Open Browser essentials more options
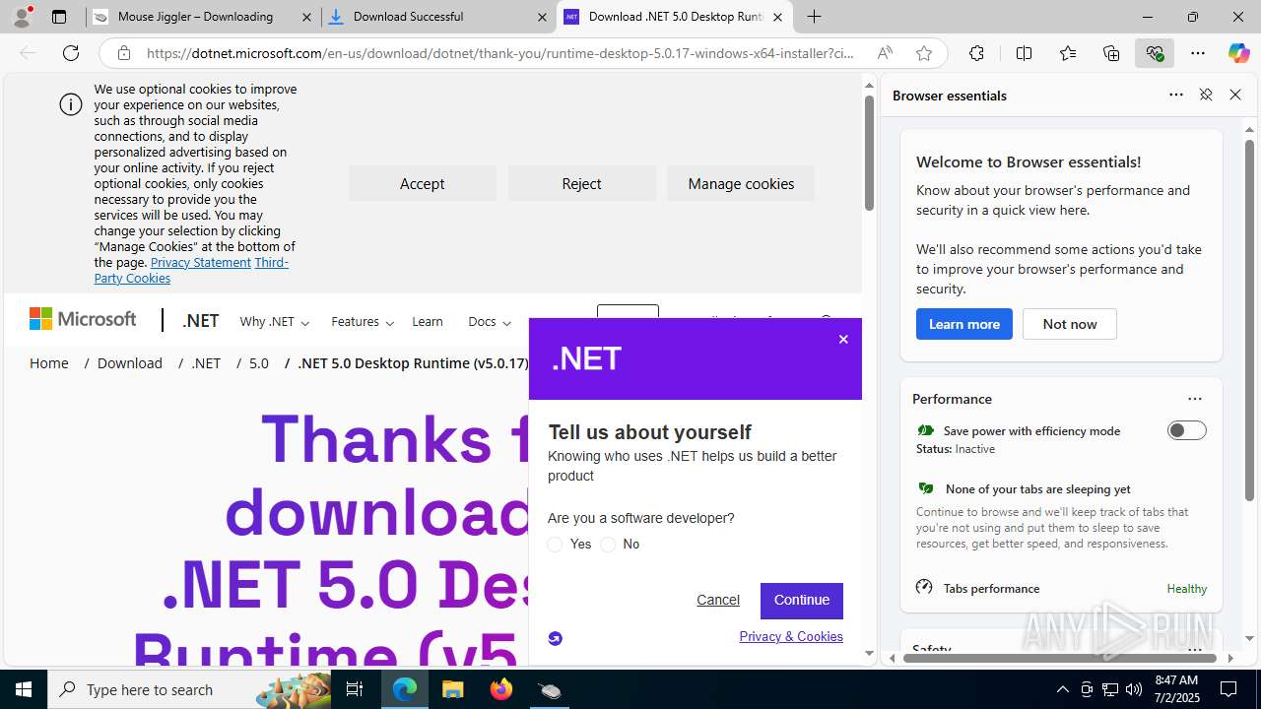 pyautogui.click(x=1176, y=95)
